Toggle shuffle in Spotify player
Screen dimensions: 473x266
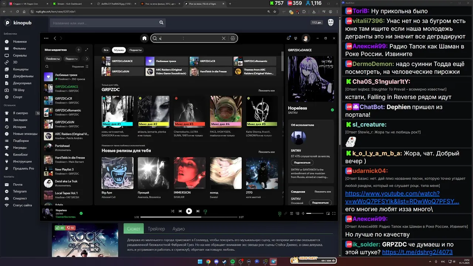pos(173,211)
